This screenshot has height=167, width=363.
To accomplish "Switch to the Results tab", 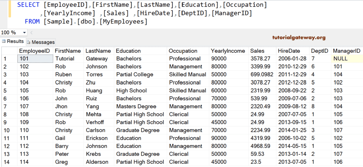I will [13, 41].
